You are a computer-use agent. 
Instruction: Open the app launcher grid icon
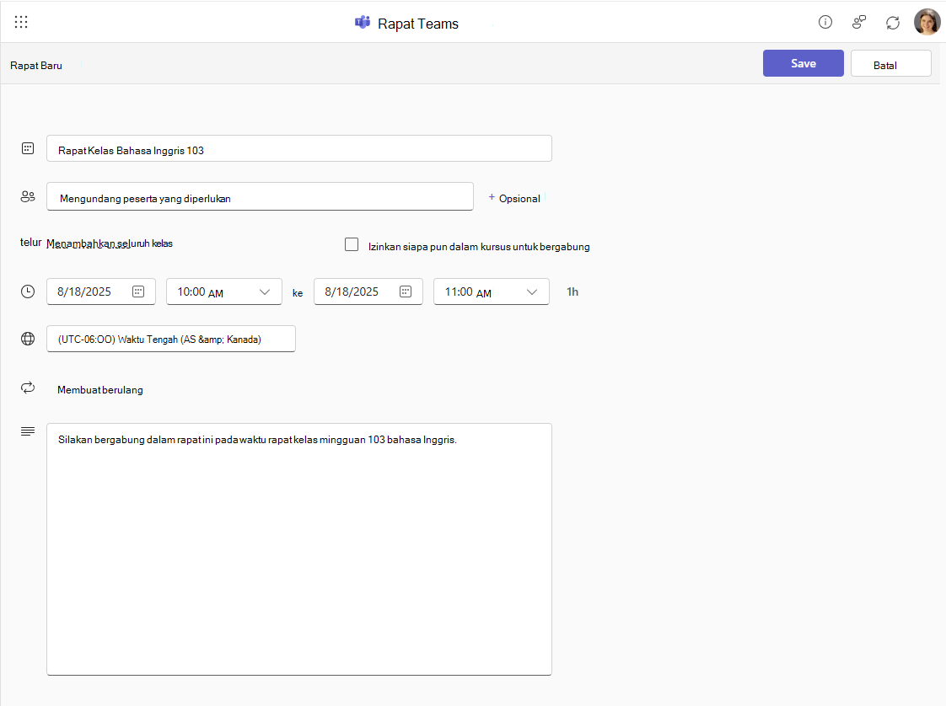pyautogui.click(x=21, y=22)
